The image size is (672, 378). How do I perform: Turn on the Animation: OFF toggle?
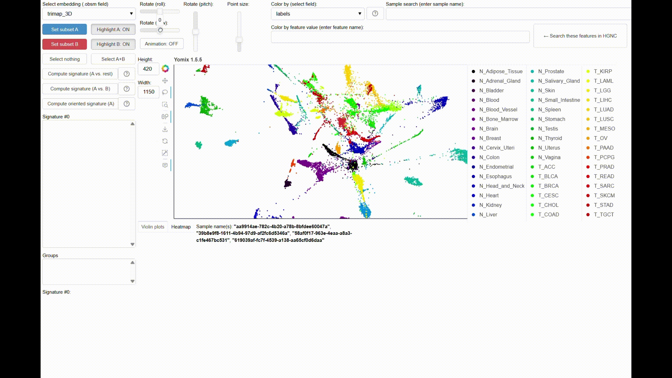[161, 44]
